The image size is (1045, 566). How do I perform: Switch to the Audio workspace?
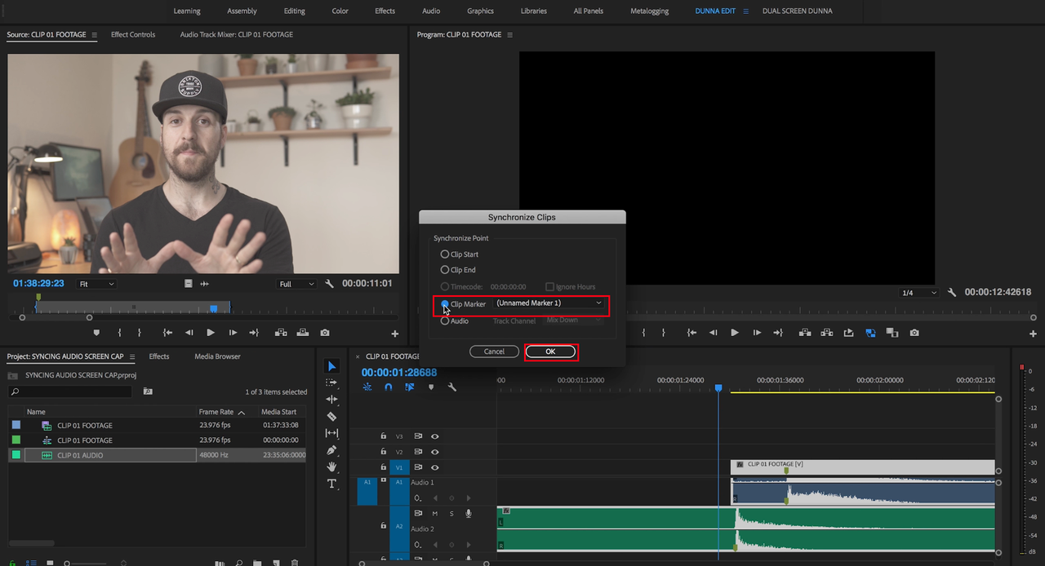click(x=431, y=11)
